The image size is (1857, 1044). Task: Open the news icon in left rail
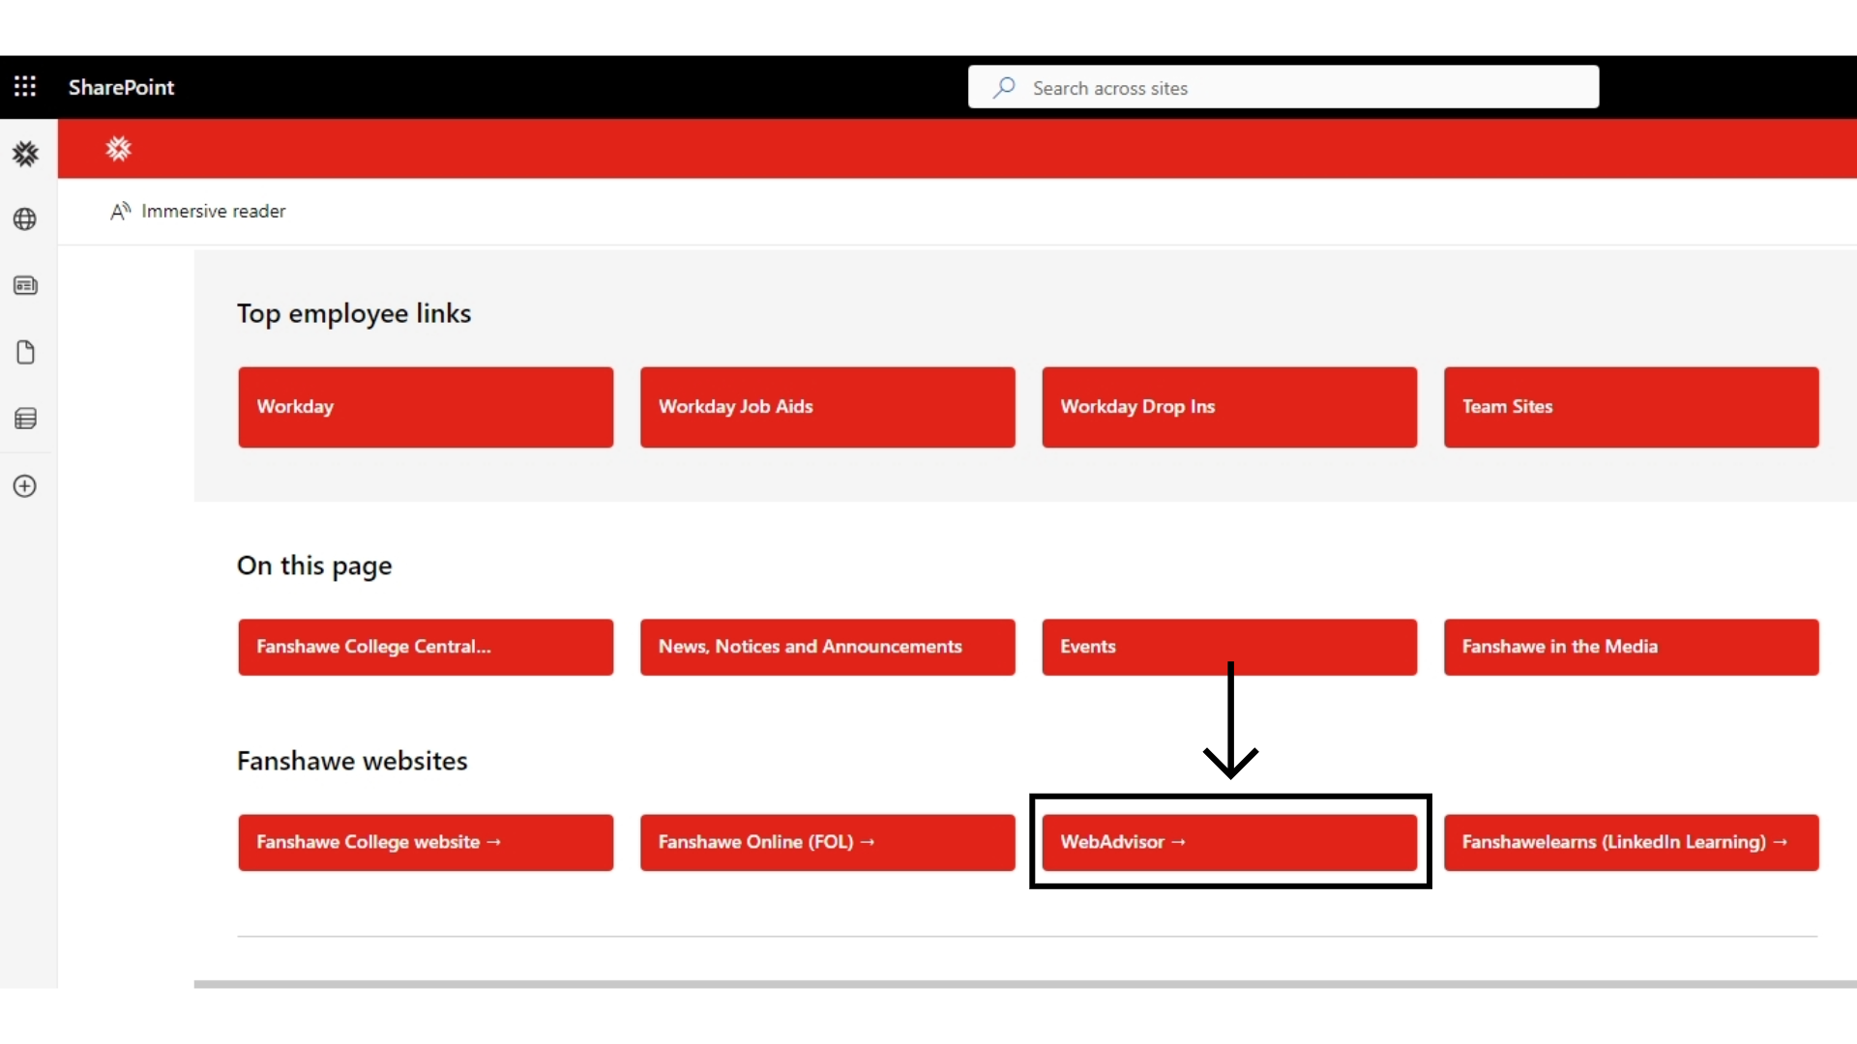[25, 285]
